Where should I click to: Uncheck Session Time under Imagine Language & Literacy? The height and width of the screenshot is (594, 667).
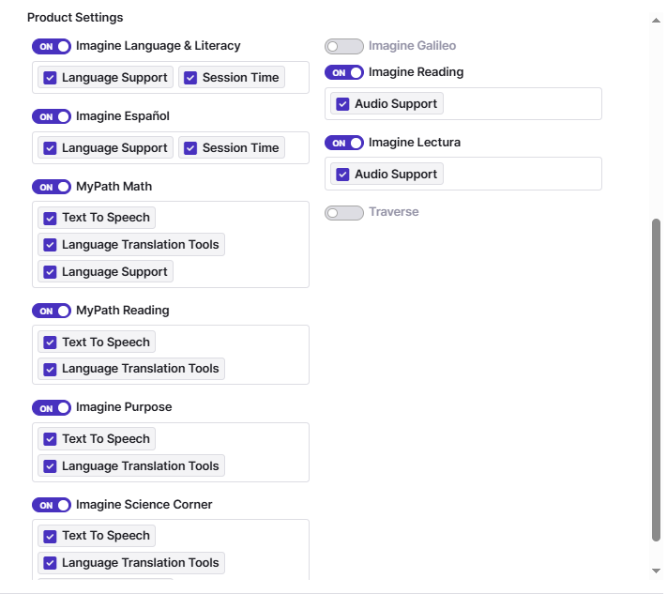click(x=190, y=78)
